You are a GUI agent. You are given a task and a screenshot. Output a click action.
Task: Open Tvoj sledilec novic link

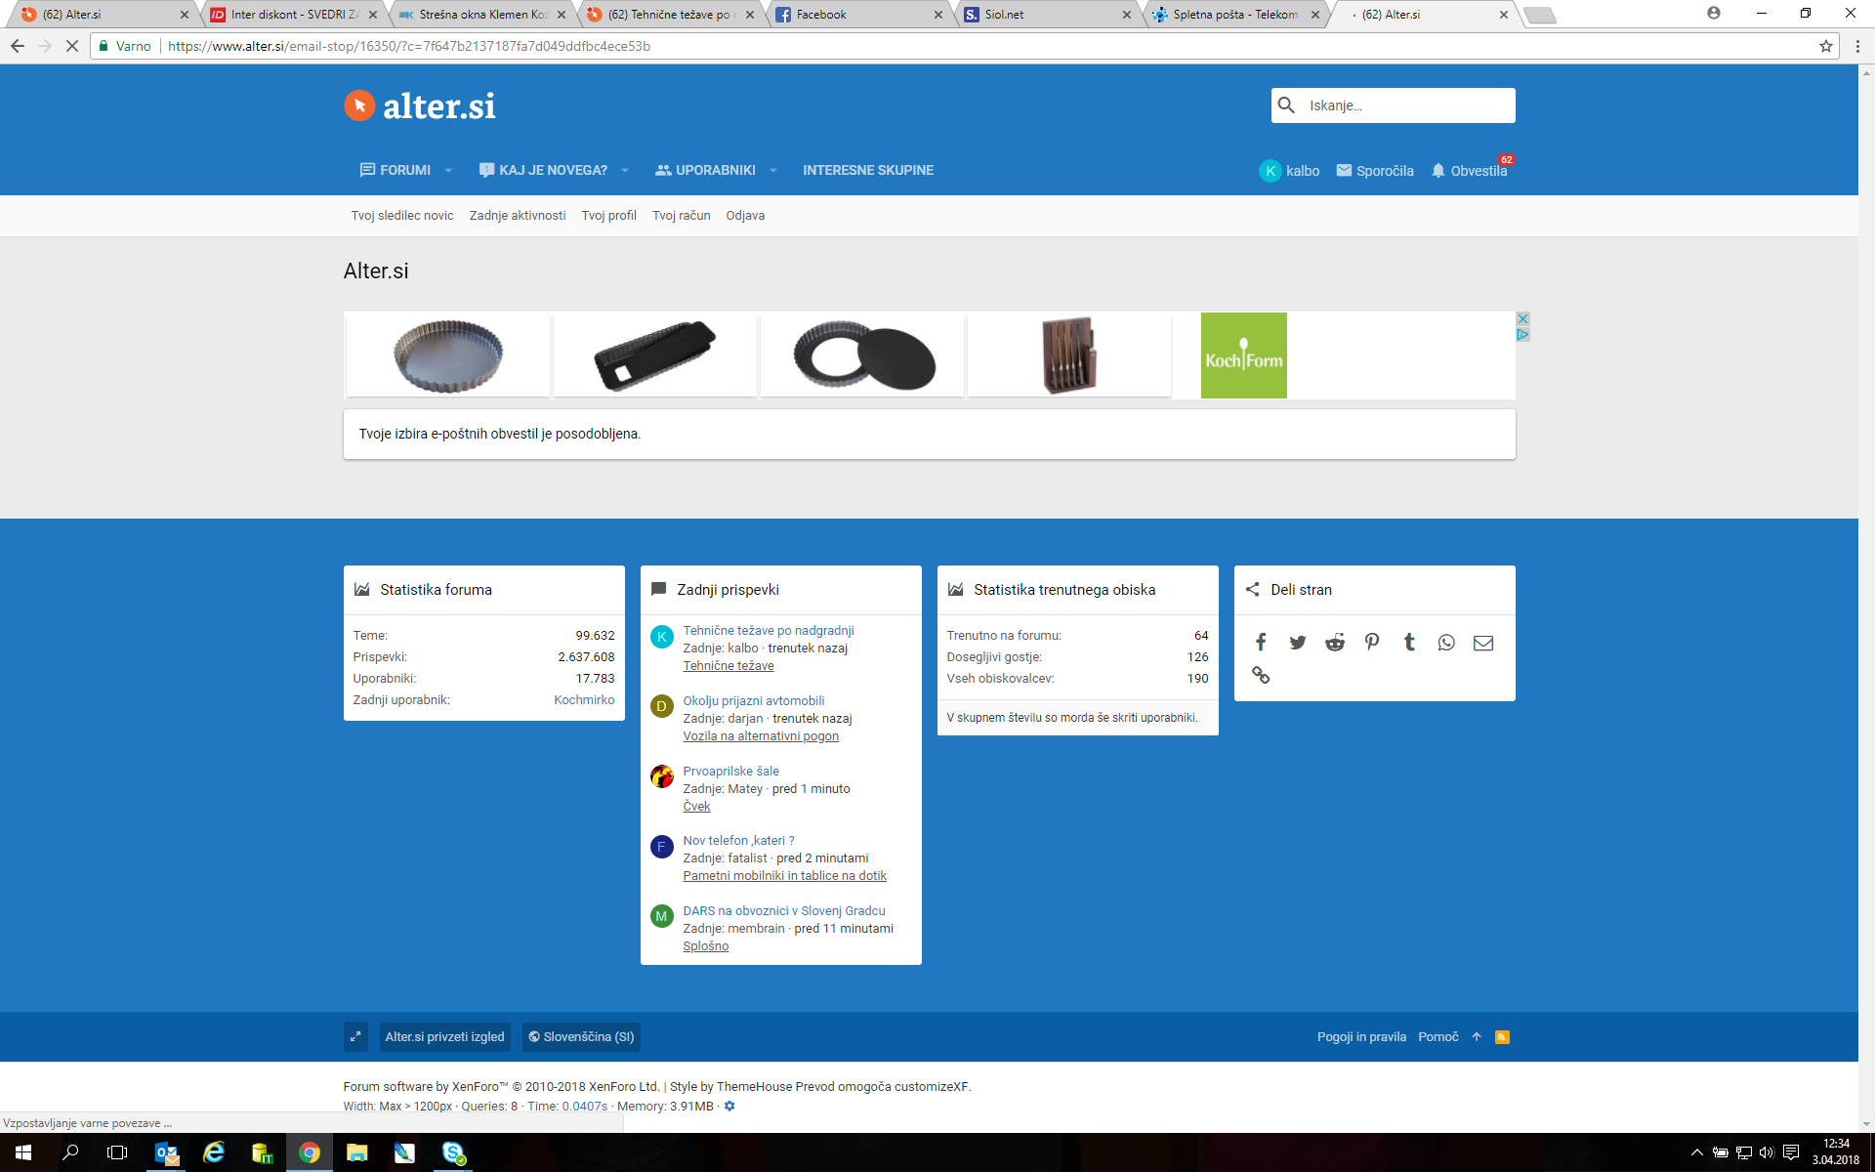click(402, 216)
